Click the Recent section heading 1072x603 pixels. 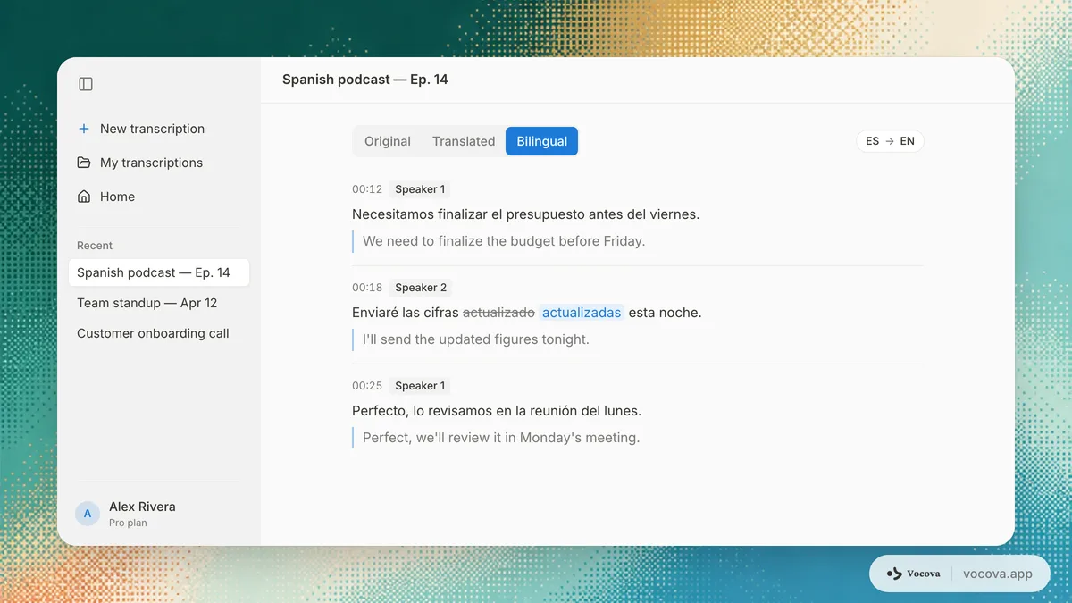[x=95, y=246]
